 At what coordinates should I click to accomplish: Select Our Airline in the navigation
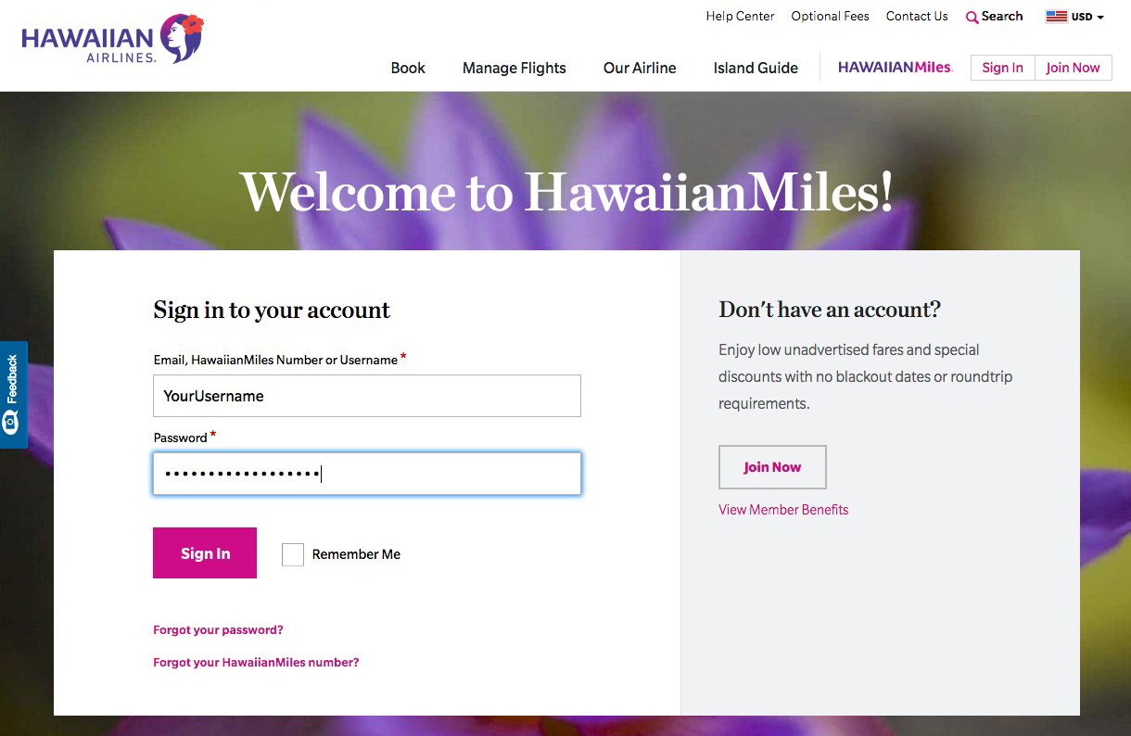pyautogui.click(x=640, y=68)
